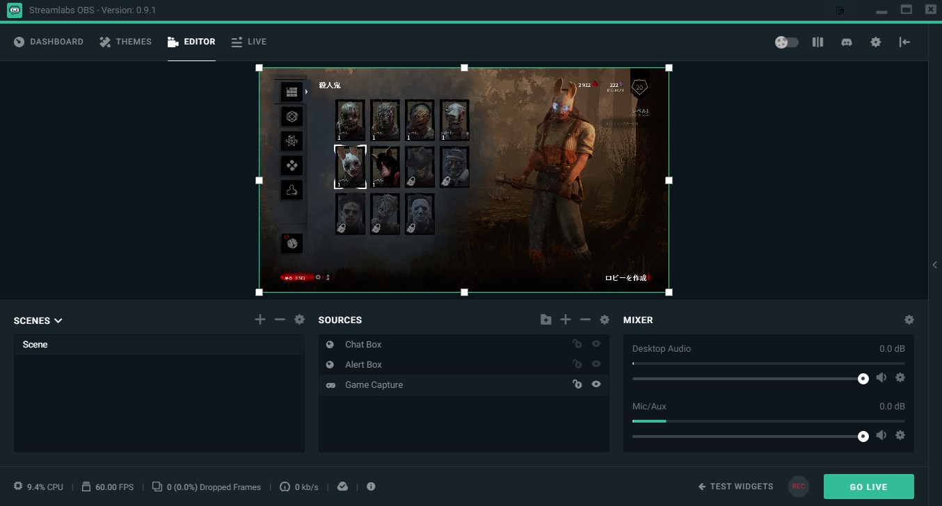Adjust the Desktop Audio volume slider
The height and width of the screenshot is (506, 942).
751,379
